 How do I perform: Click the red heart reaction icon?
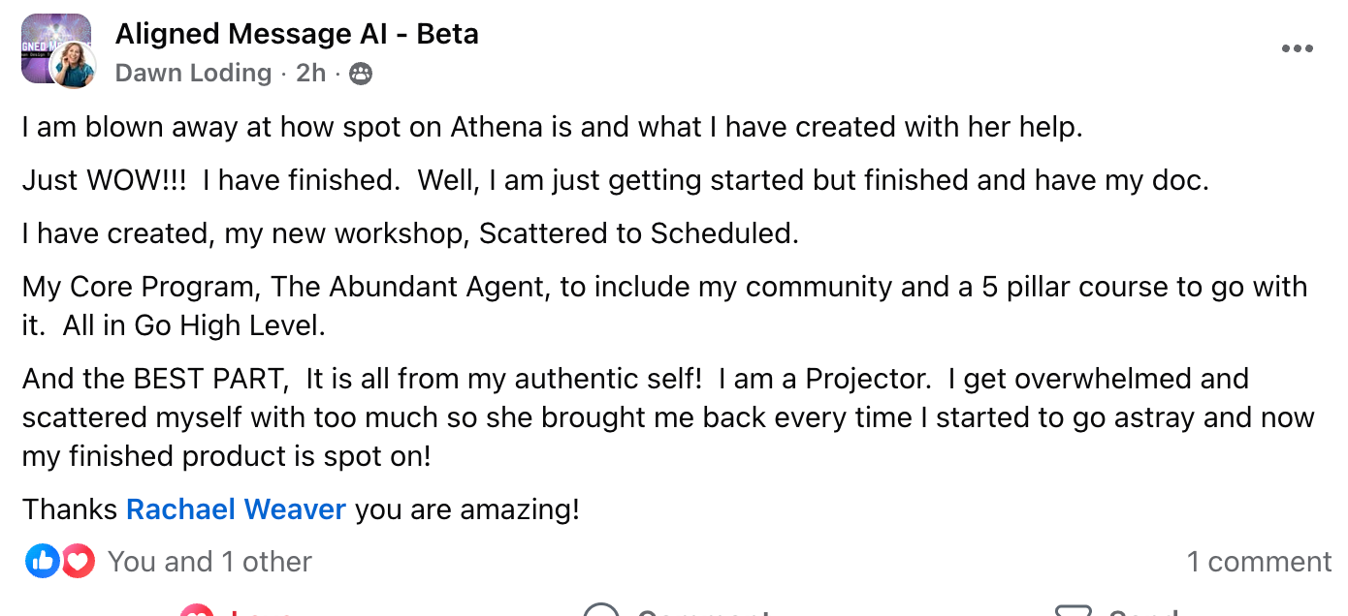click(x=78, y=562)
